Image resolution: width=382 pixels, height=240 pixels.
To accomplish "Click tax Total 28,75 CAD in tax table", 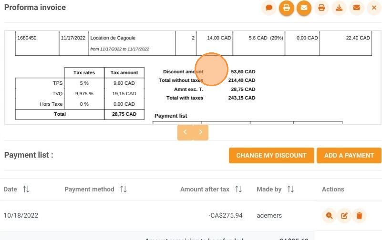I will pyautogui.click(x=124, y=114).
